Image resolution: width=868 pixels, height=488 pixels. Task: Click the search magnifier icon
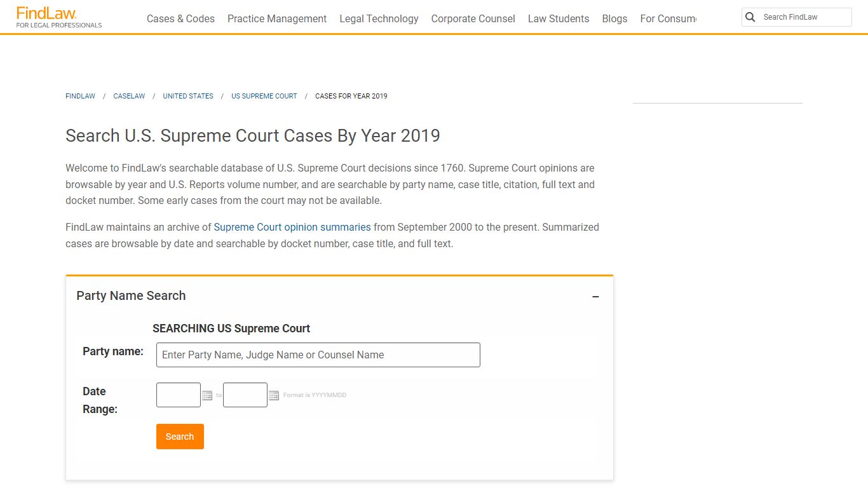(750, 17)
